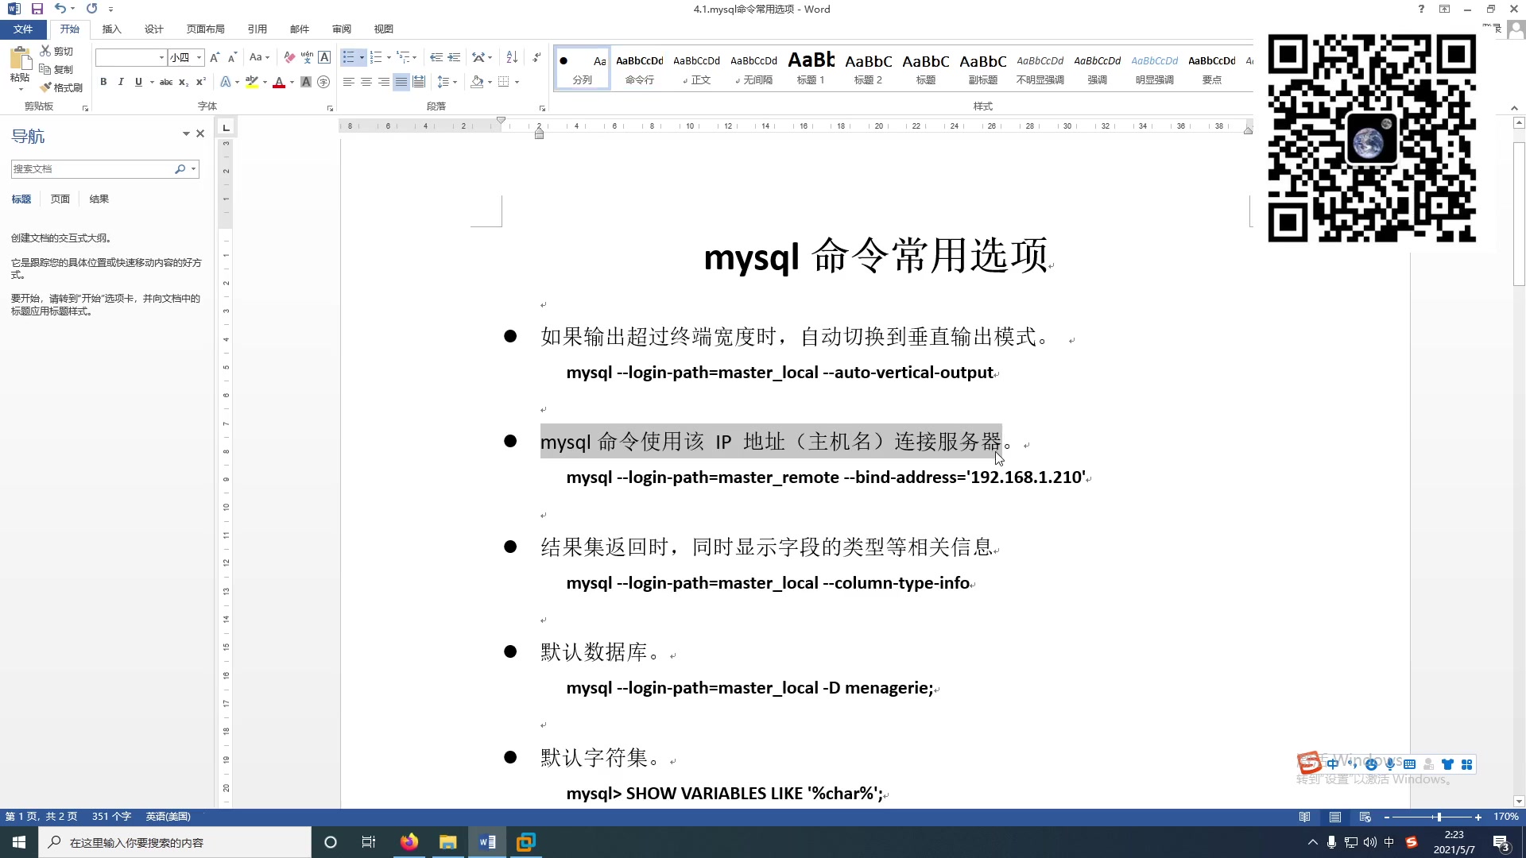Image resolution: width=1526 pixels, height=858 pixels.
Task: Click the Copy (复制) button
Action: (56, 69)
